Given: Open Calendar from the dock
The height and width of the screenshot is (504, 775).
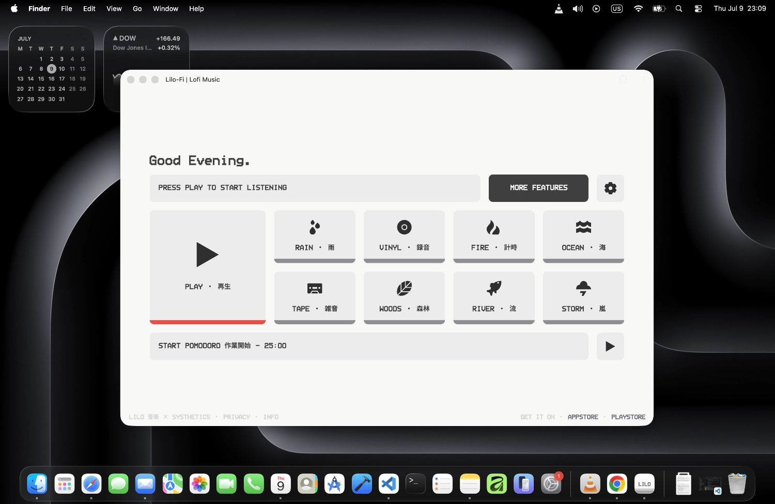Looking at the screenshot, I should pos(281,484).
